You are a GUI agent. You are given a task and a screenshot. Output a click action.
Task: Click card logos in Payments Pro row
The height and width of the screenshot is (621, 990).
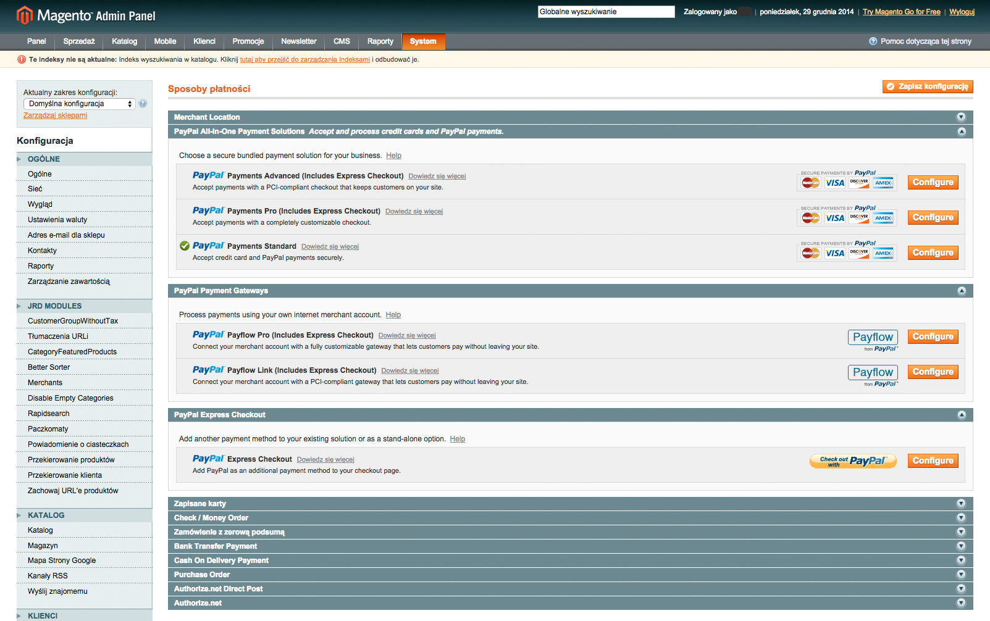point(847,215)
